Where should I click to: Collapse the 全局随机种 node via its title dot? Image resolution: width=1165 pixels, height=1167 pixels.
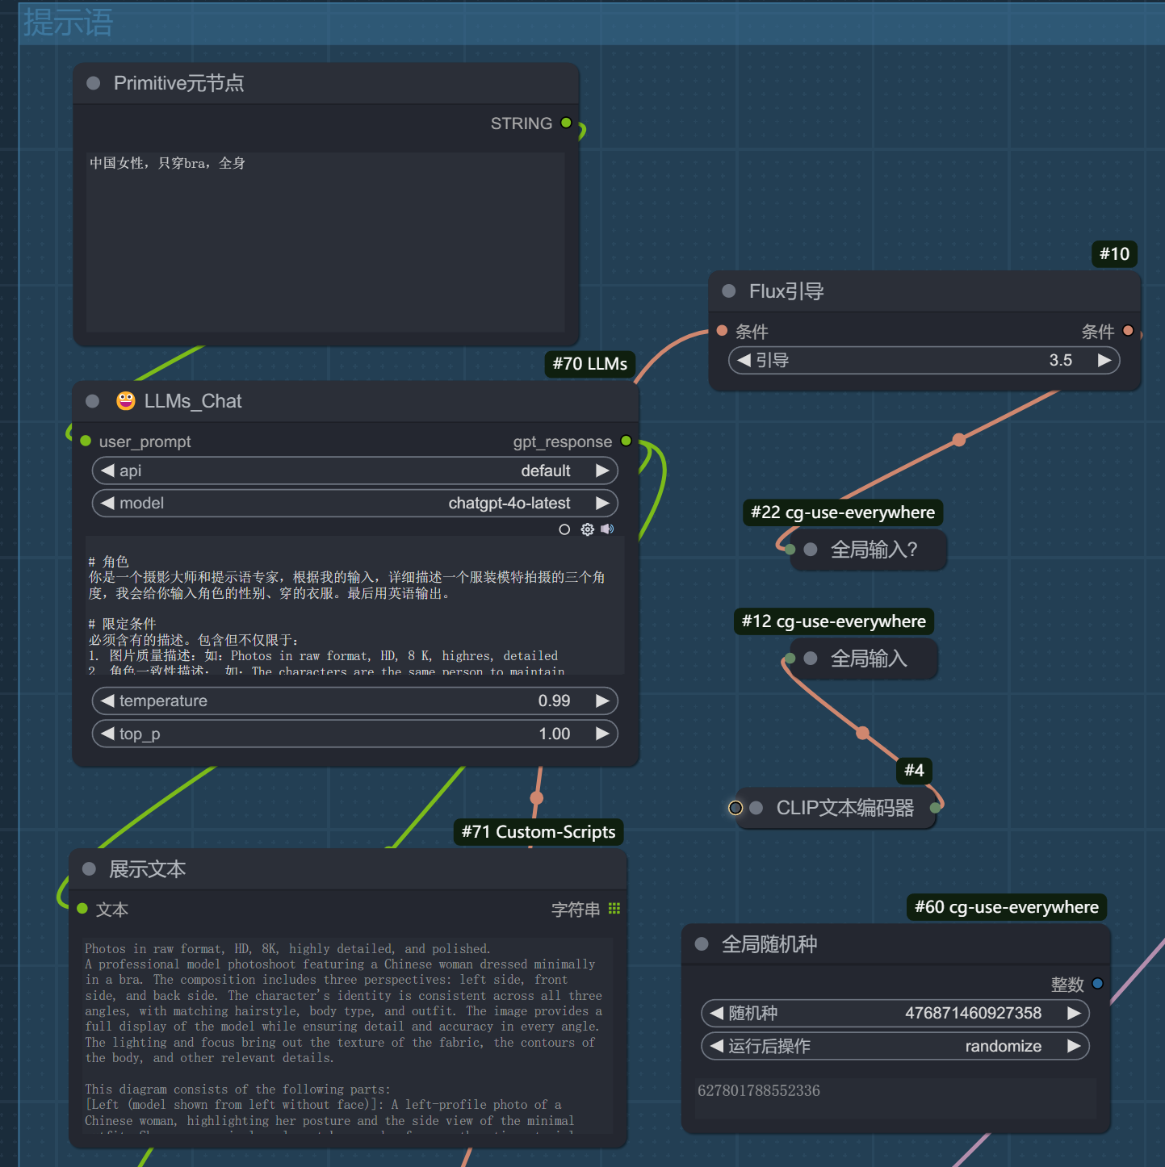(x=702, y=944)
